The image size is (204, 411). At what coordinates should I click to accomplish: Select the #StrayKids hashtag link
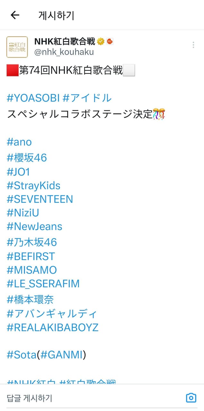tap(33, 186)
